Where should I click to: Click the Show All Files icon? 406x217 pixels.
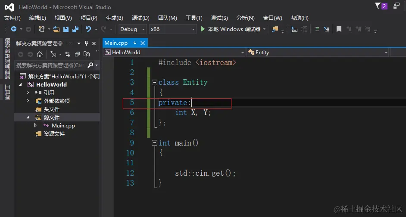(x=87, y=54)
